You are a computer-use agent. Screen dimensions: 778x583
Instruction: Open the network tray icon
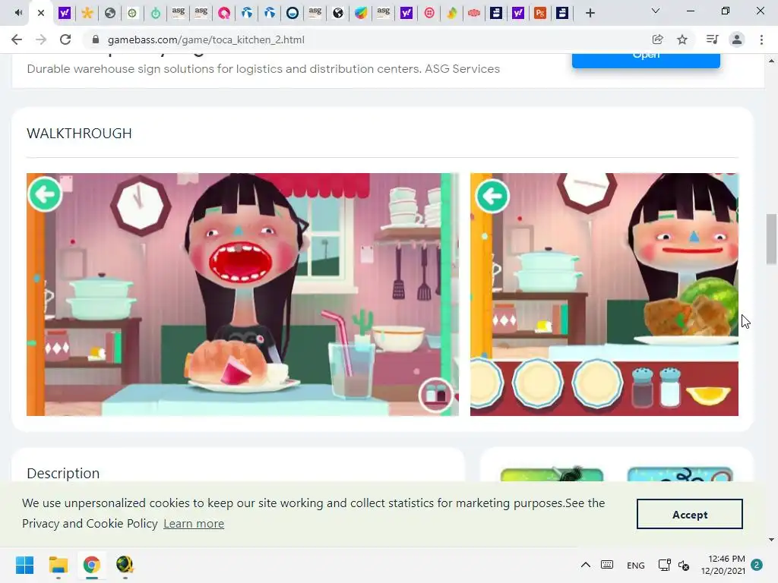[x=664, y=565]
